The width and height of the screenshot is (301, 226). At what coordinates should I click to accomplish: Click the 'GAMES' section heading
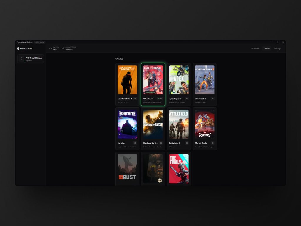coord(119,59)
